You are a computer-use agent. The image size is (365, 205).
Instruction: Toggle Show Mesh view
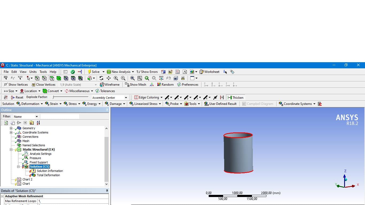[135, 85]
